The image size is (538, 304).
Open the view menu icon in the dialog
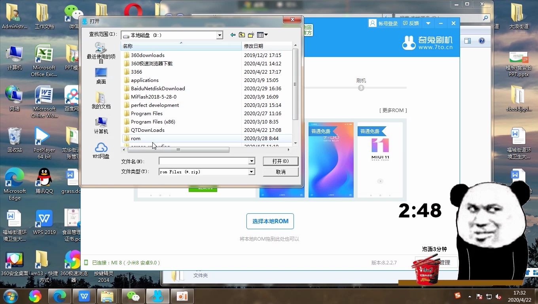click(262, 35)
